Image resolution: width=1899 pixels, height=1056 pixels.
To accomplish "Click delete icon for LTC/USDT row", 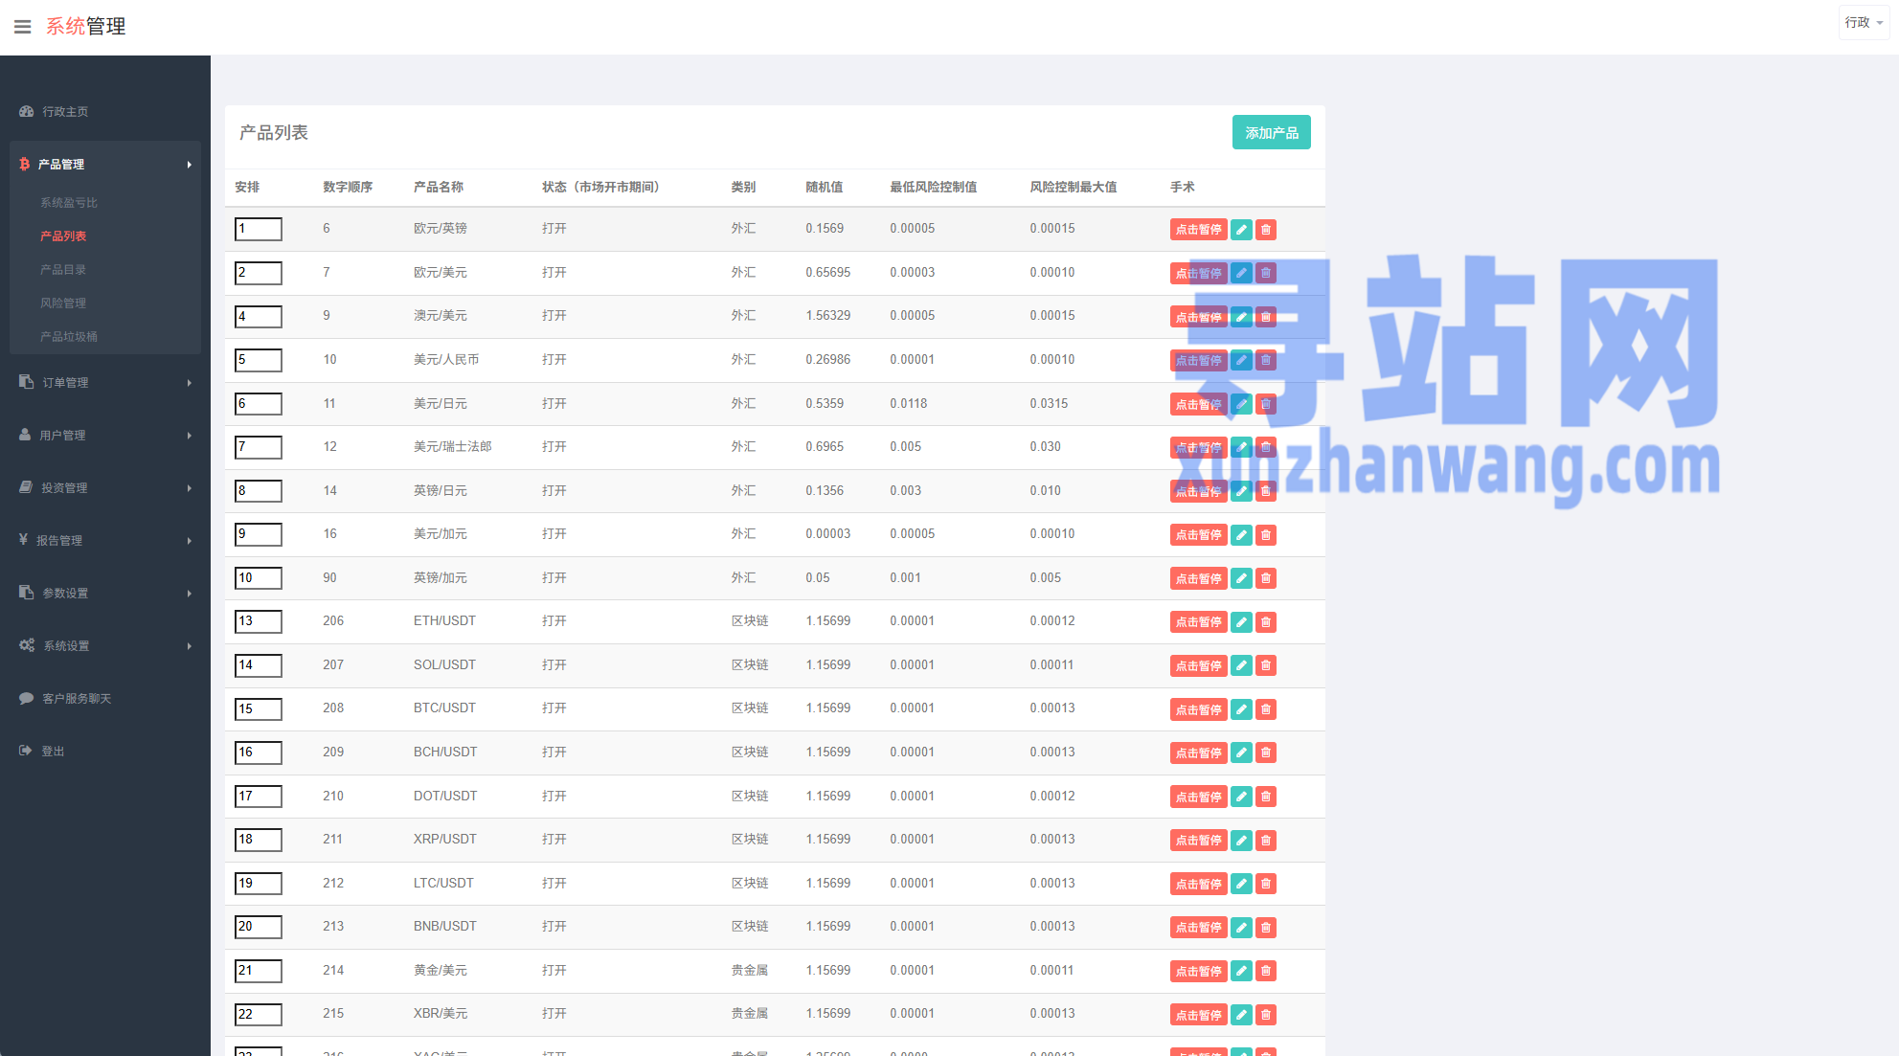I will [x=1266, y=884].
